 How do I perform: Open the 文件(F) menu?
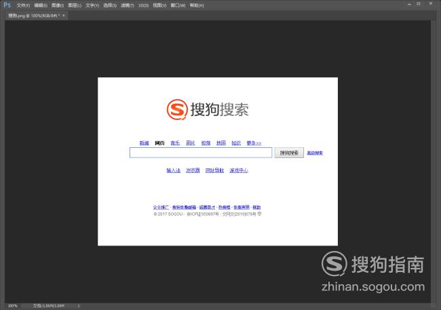pos(23,5)
